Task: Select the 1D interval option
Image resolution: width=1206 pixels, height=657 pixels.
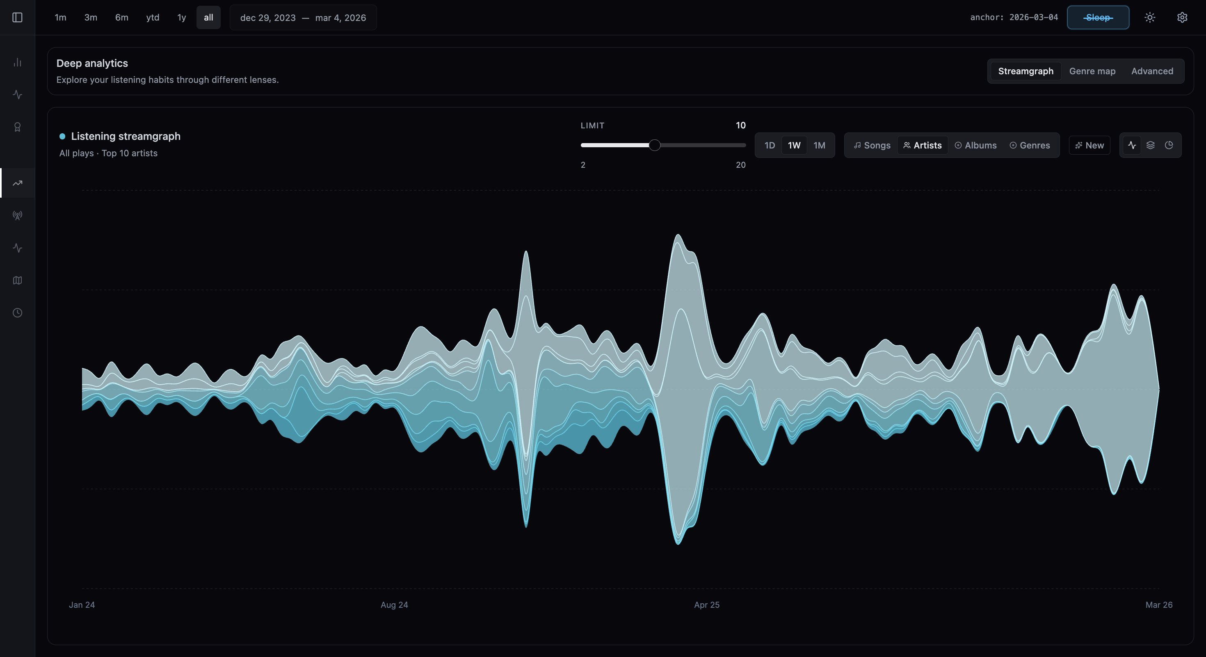Action: [x=769, y=146]
